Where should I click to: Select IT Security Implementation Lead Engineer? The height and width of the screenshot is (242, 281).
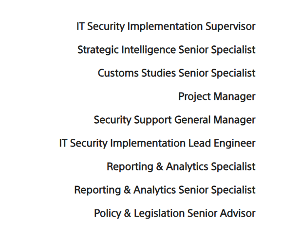tap(157, 143)
